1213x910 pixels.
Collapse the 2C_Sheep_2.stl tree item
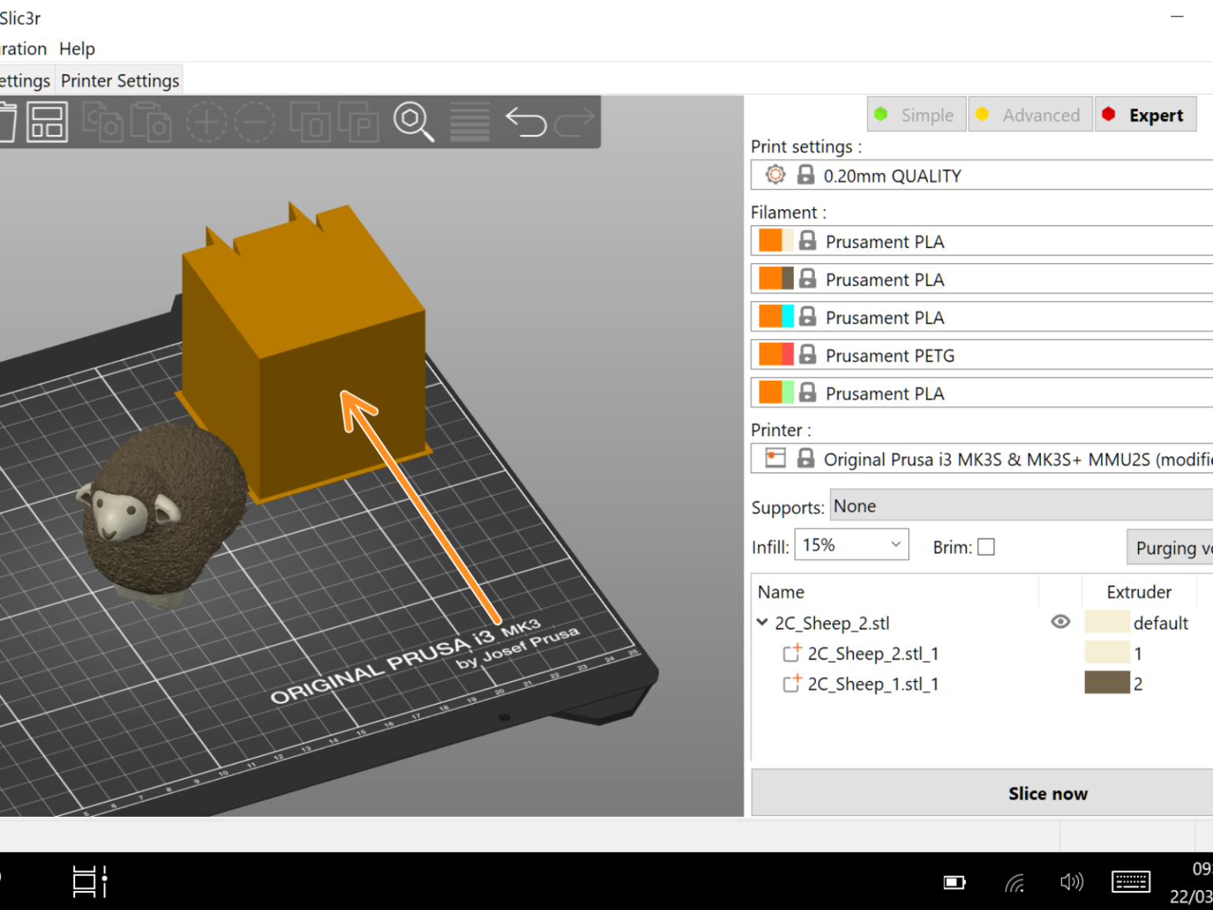tap(763, 622)
